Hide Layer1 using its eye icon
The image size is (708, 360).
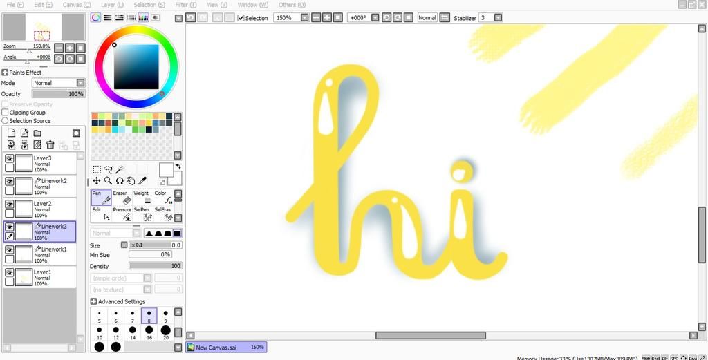pos(9,272)
